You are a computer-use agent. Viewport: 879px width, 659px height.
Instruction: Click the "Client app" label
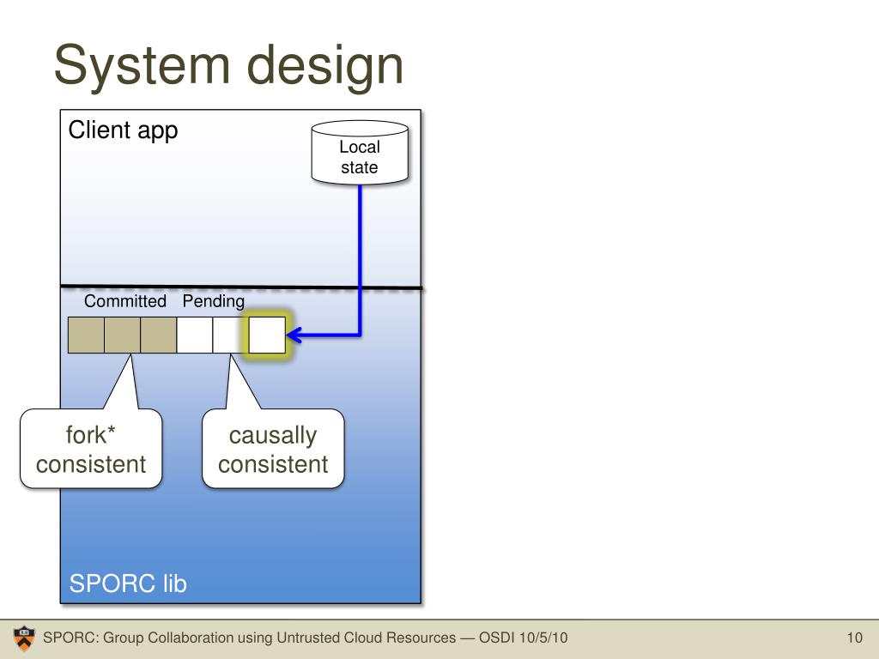click(123, 130)
